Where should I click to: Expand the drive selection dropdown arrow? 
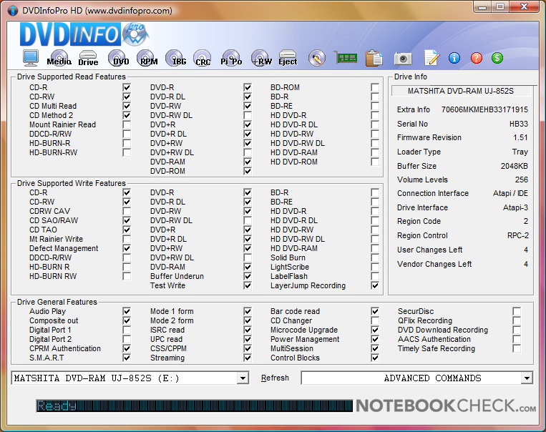pos(243,378)
